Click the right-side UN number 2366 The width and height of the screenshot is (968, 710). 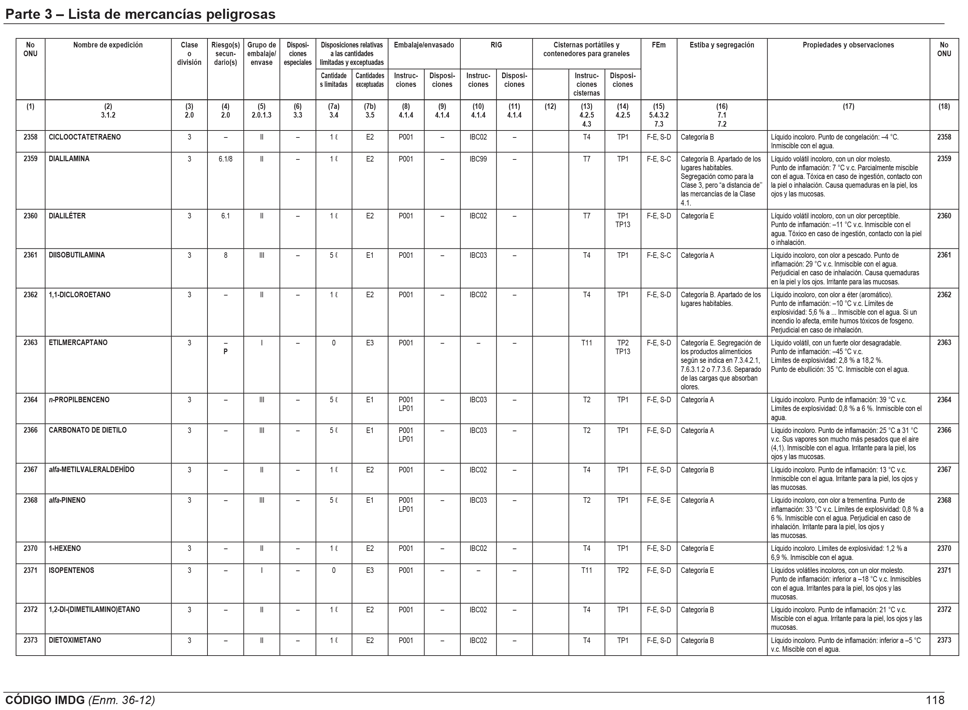click(x=944, y=430)
